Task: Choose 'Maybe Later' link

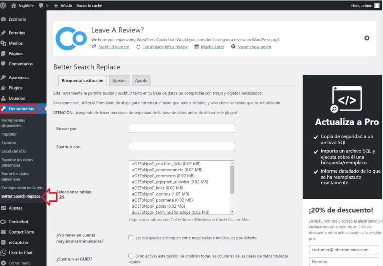Action: click(212, 47)
